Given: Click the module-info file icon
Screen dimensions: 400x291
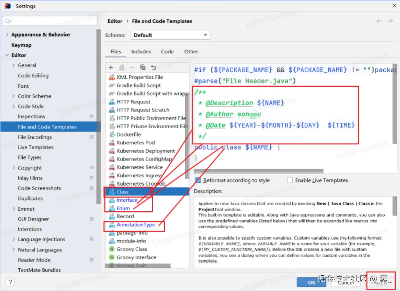Looking at the screenshot, I should click(x=112, y=241).
